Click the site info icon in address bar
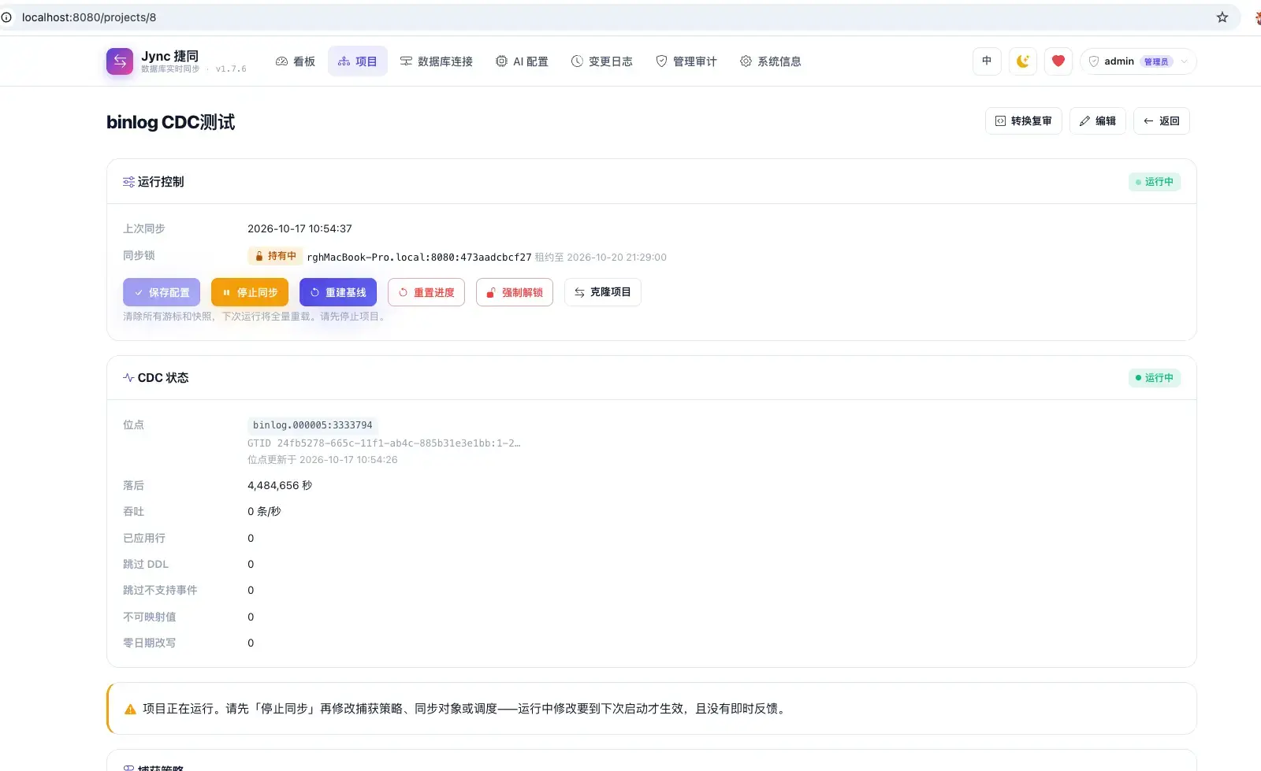The width and height of the screenshot is (1261, 771). point(6,17)
